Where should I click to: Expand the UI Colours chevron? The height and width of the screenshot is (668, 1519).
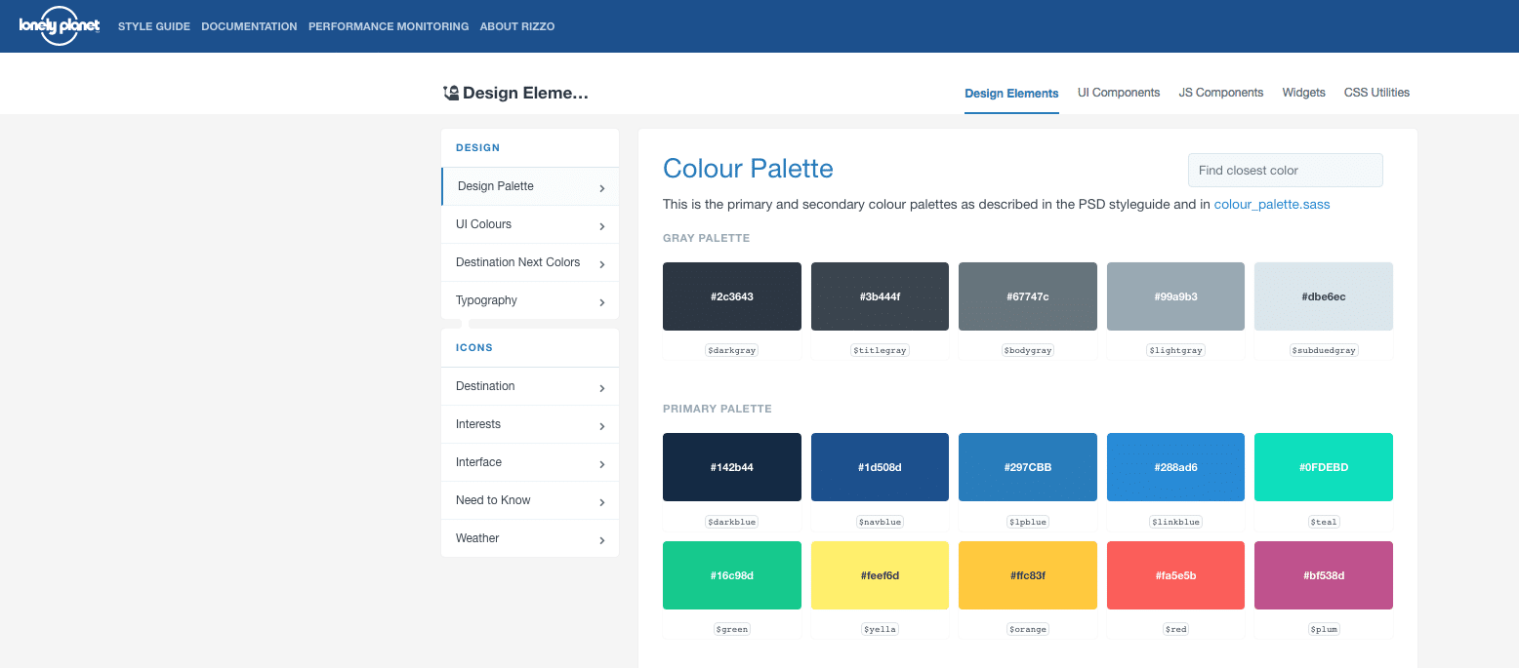pos(602,226)
